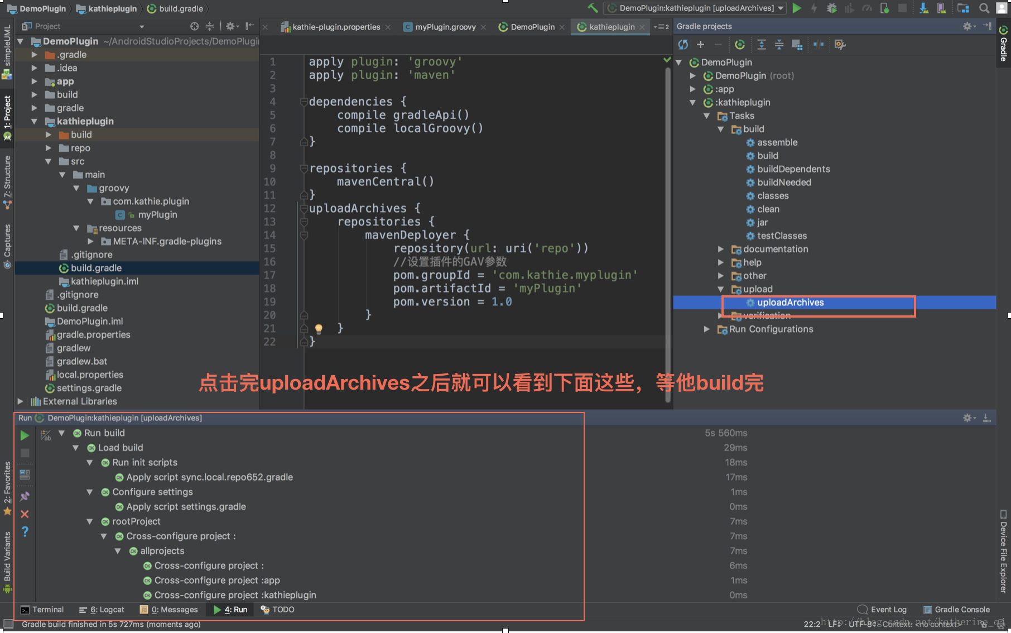Toggle the code folding marker at uploadArchives line
Viewport: 1011px width, 633px height.
[304, 208]
